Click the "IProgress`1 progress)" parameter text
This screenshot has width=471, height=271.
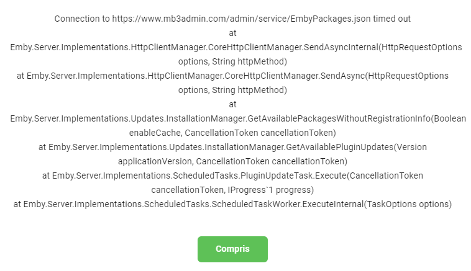(x=274, y=190)
